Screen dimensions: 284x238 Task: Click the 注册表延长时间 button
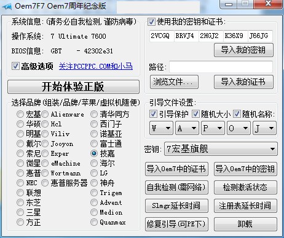245,205
